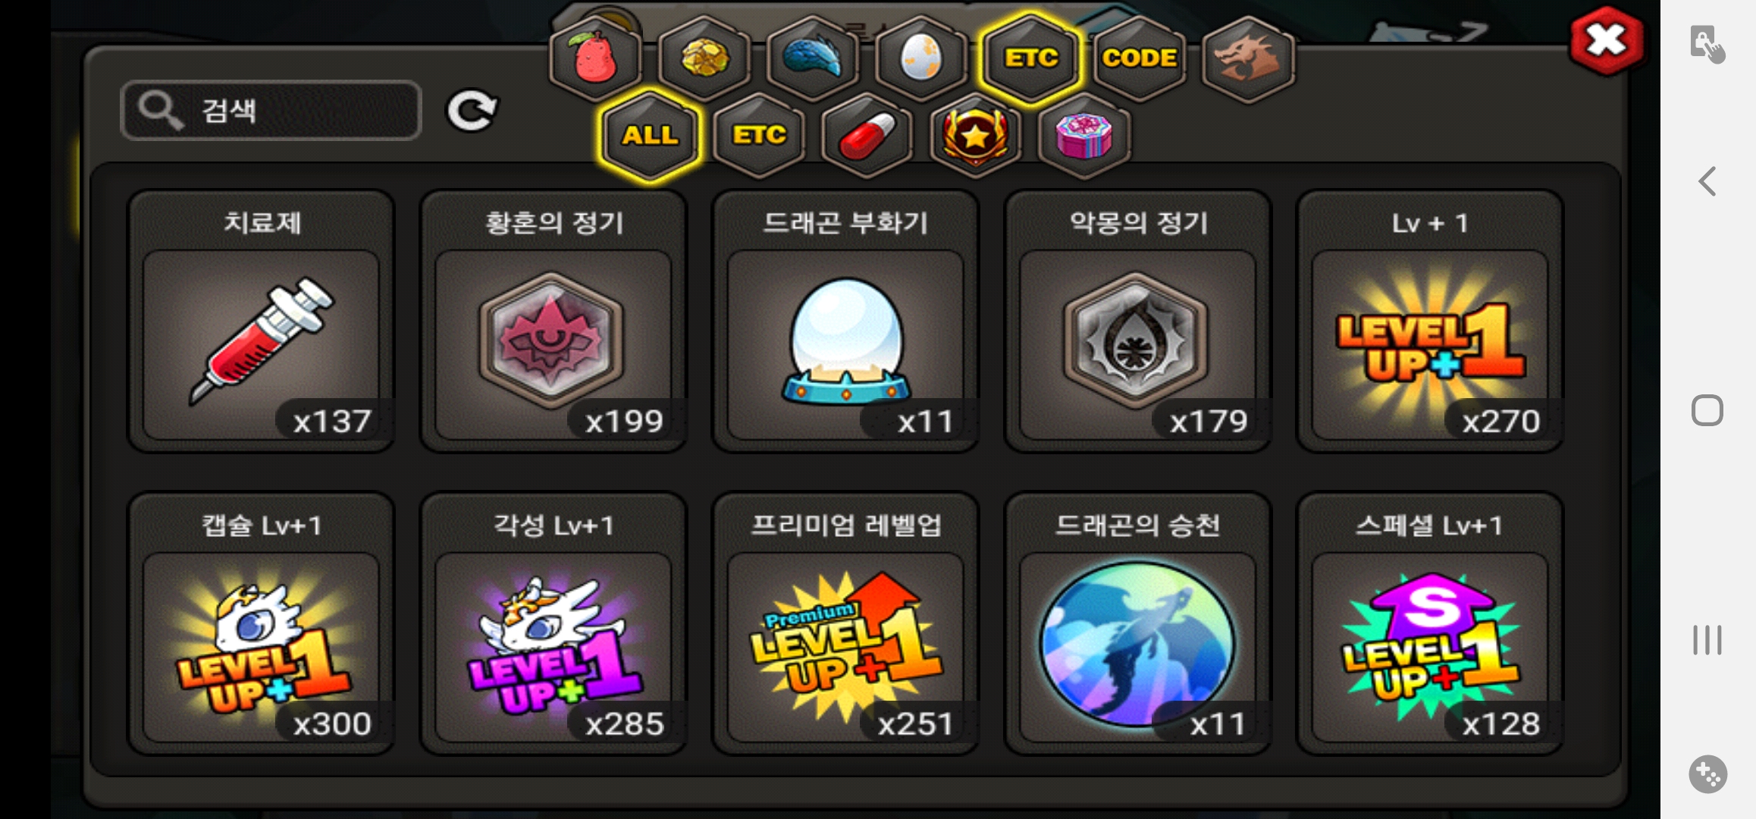Image resolution: width=1756 pixels, height=819 pixels.
Task: Filter by red capsule pill icon
Action: [x=867, y=136]
